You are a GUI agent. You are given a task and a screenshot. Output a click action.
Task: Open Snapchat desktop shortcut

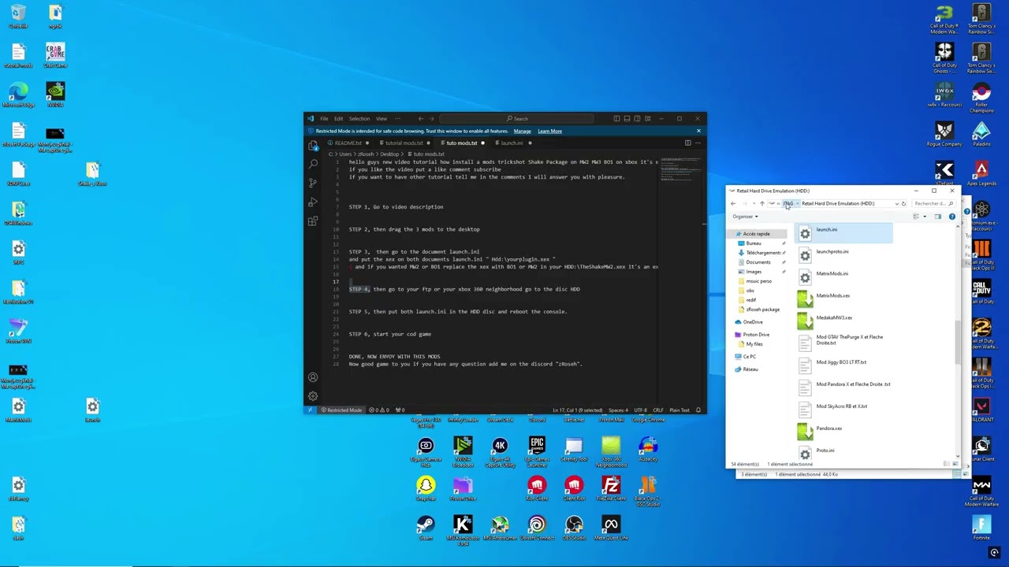click(426, 488)
